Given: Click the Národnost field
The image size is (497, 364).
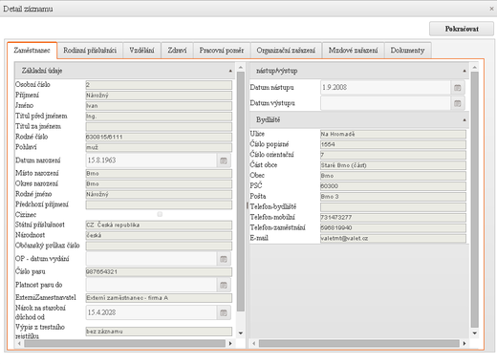Looking at the screenshot, I should pyautogui.click(x=159, y=235).
